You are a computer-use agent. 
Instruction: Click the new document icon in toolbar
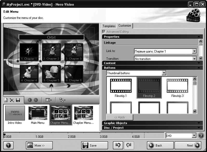(6, 100)
